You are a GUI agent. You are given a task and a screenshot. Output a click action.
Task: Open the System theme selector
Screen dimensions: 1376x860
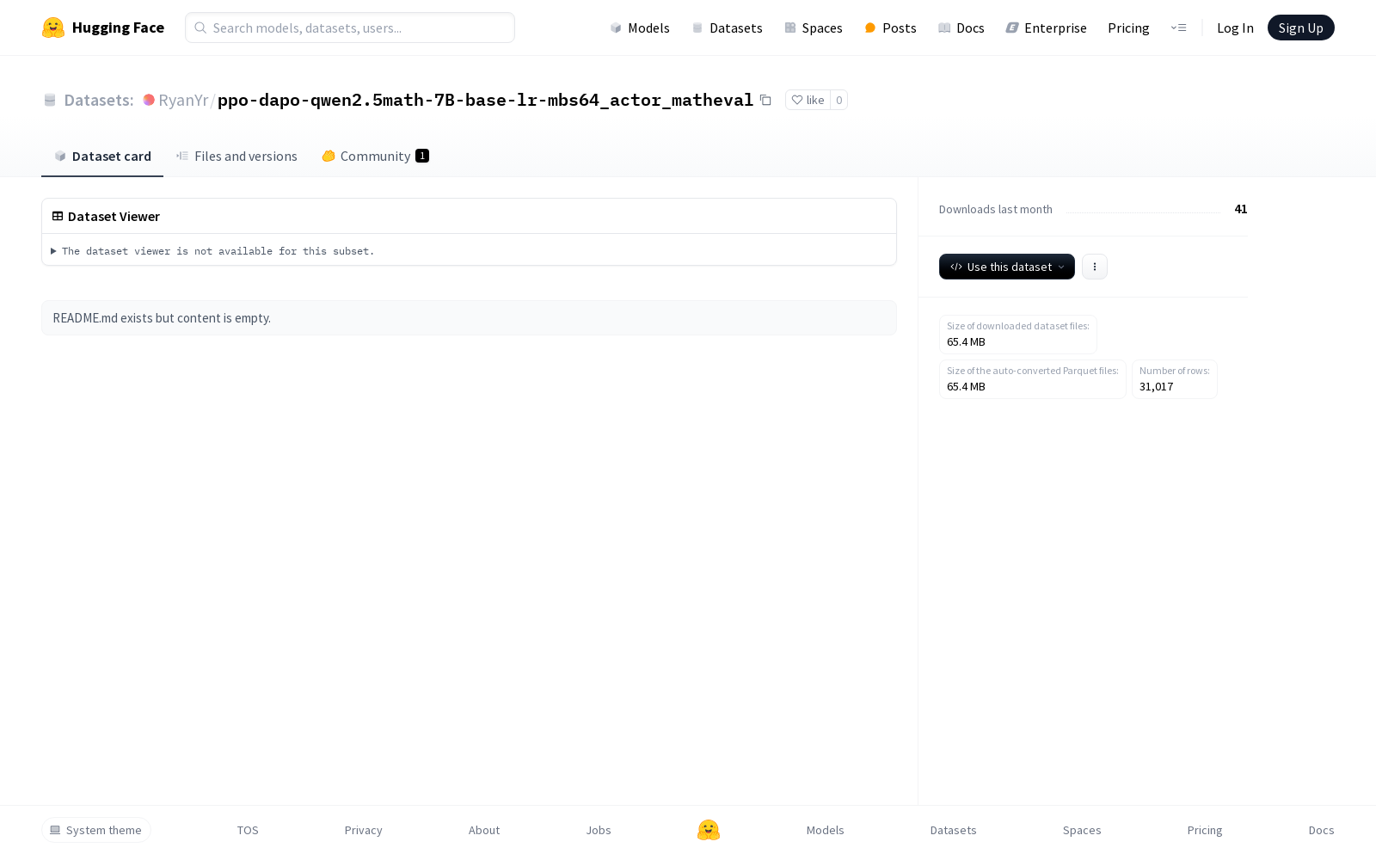coord(95,830)
